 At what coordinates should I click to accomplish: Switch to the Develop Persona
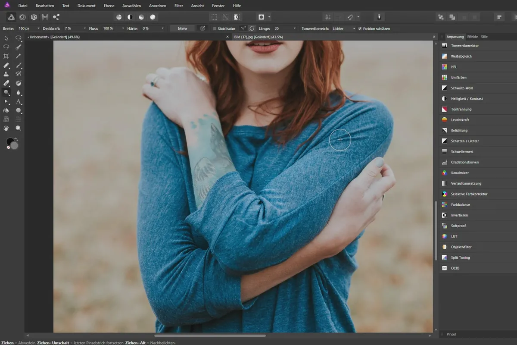coord(34,17)
